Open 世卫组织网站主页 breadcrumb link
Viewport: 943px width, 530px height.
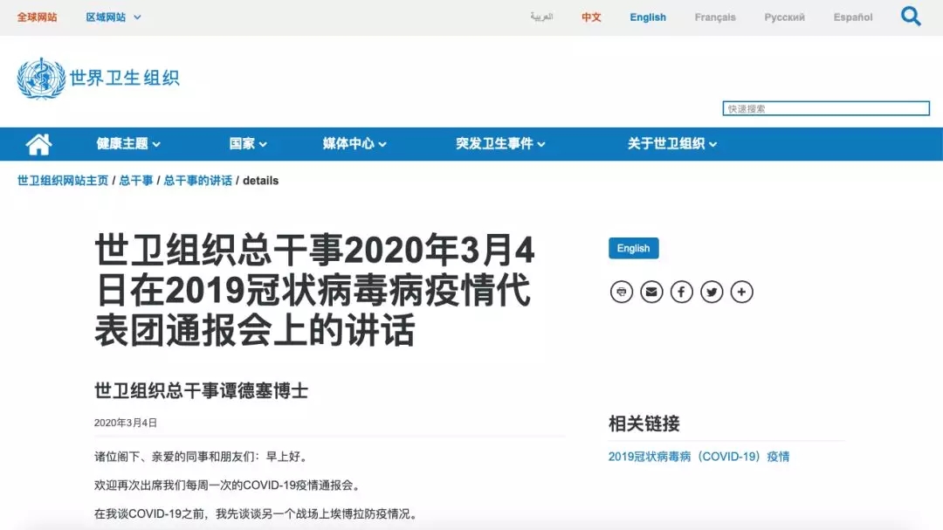63,181
